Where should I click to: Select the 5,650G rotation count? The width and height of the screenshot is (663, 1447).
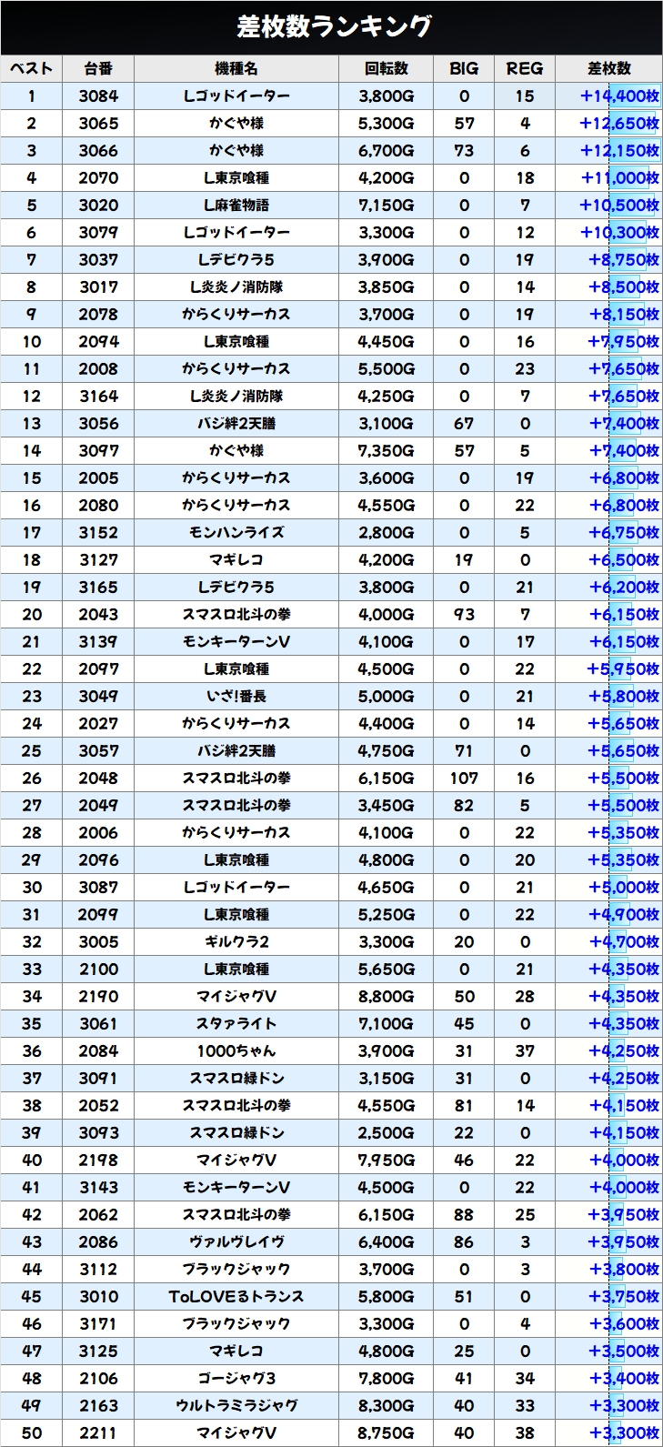coord(386,969)
